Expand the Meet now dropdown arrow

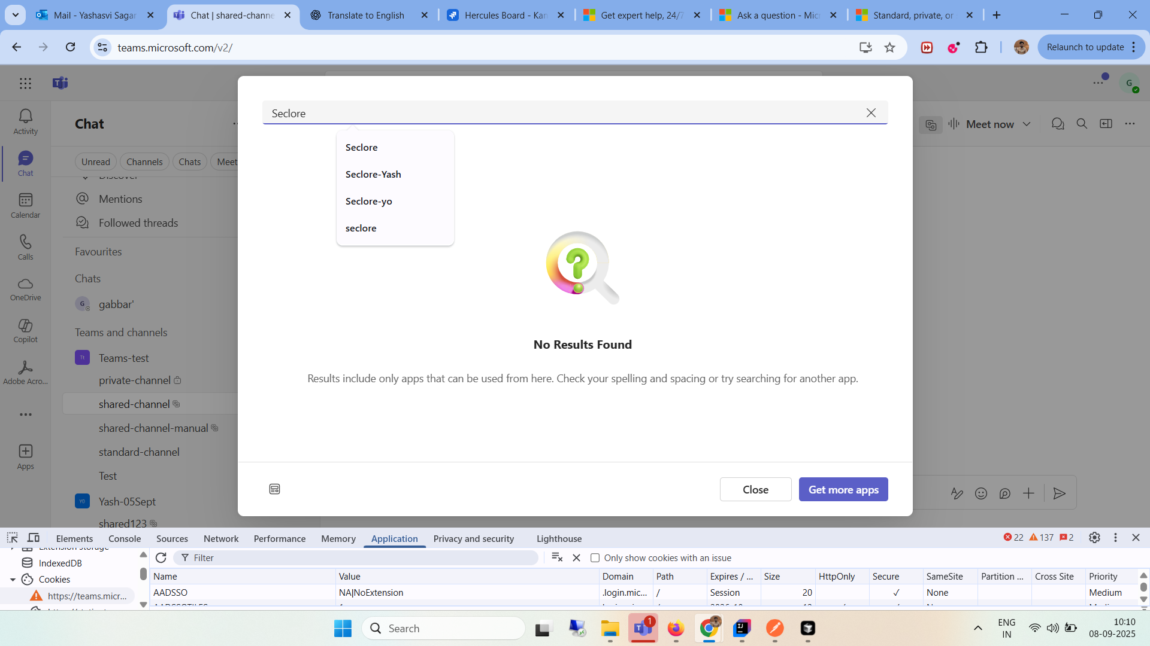[x=1027, y=124]
